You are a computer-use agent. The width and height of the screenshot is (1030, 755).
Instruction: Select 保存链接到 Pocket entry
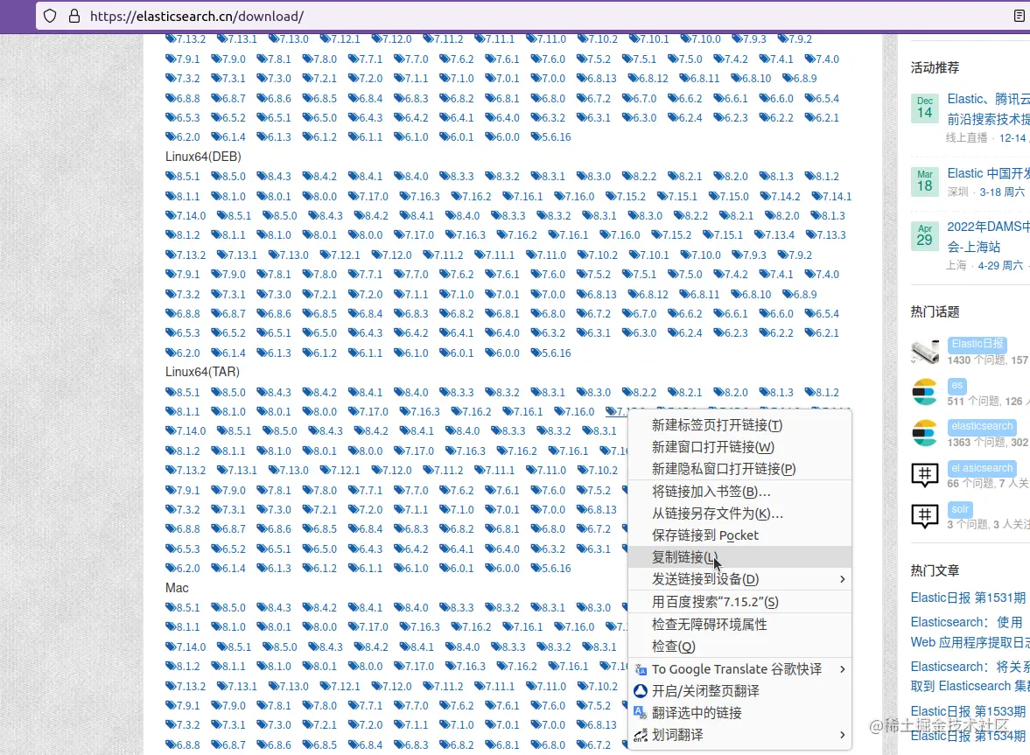coord(739,535)
